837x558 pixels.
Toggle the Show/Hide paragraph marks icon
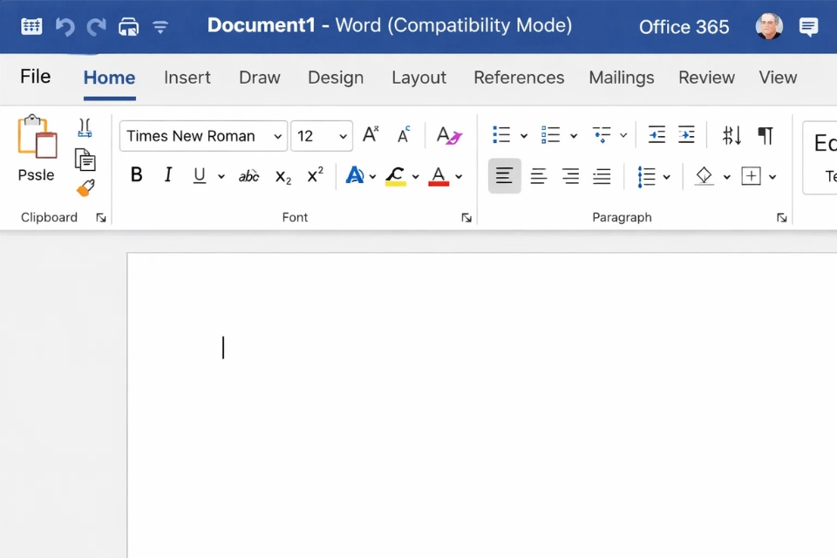point(766,134)
